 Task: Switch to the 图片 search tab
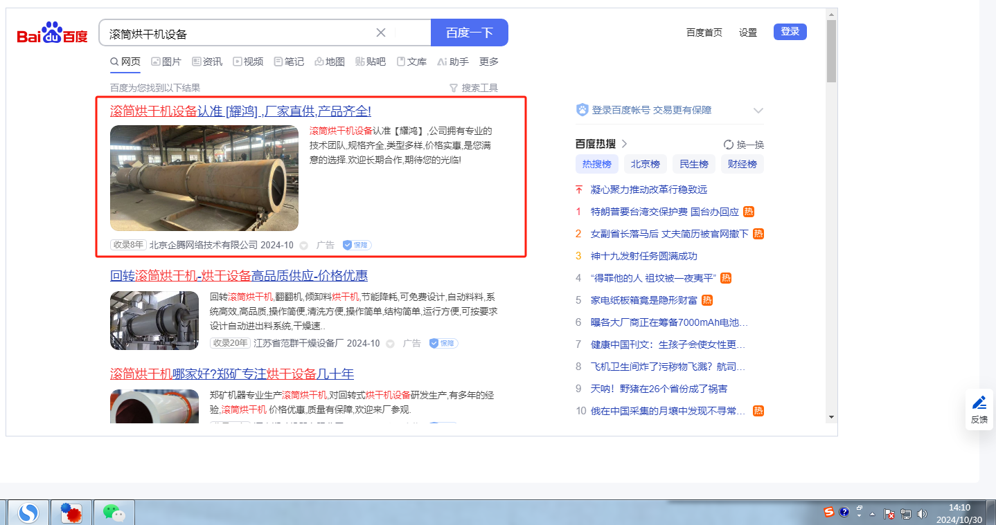(166, 62)
